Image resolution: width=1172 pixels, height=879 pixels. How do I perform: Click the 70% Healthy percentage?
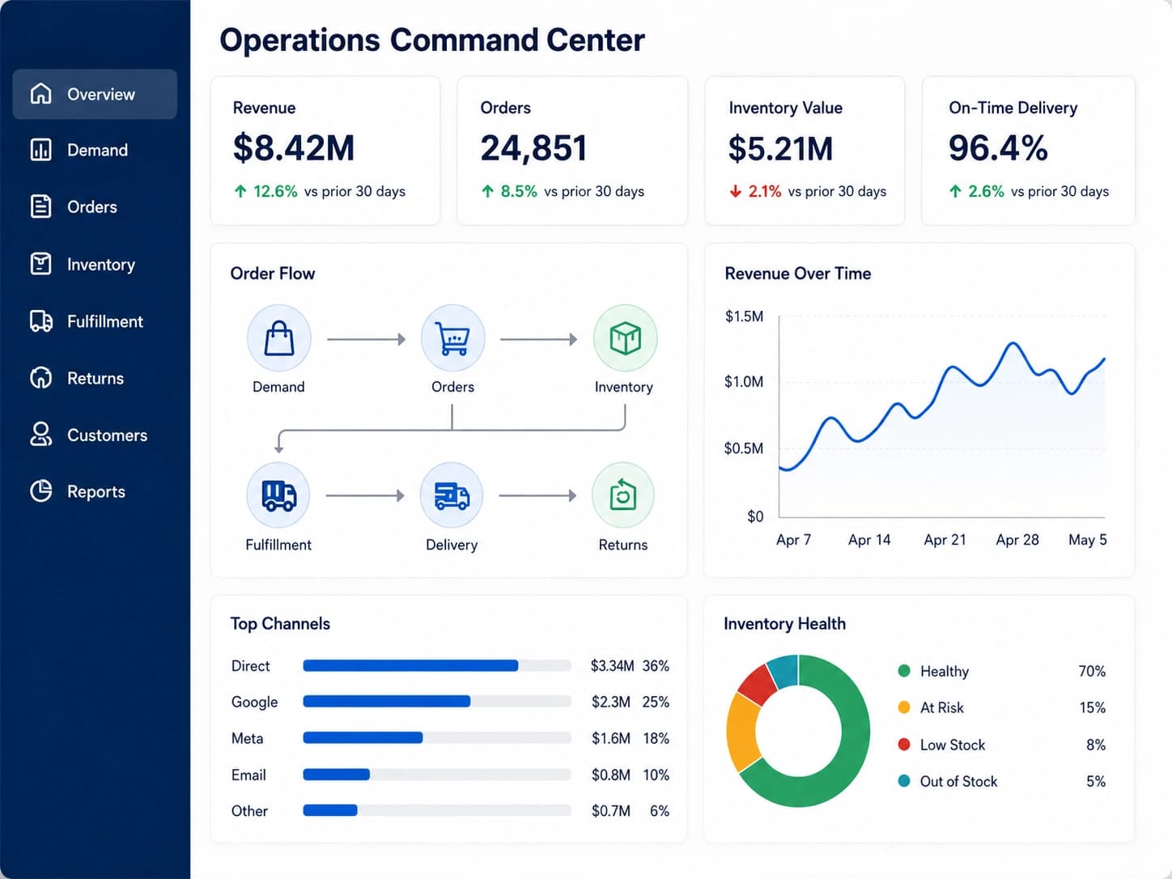point(1092,671)
